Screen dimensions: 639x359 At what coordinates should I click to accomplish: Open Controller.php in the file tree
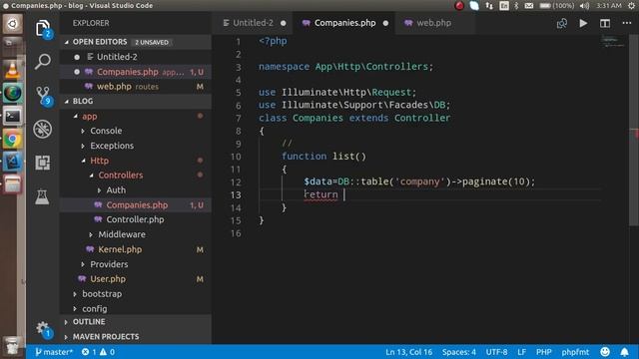tap(136, 219)
